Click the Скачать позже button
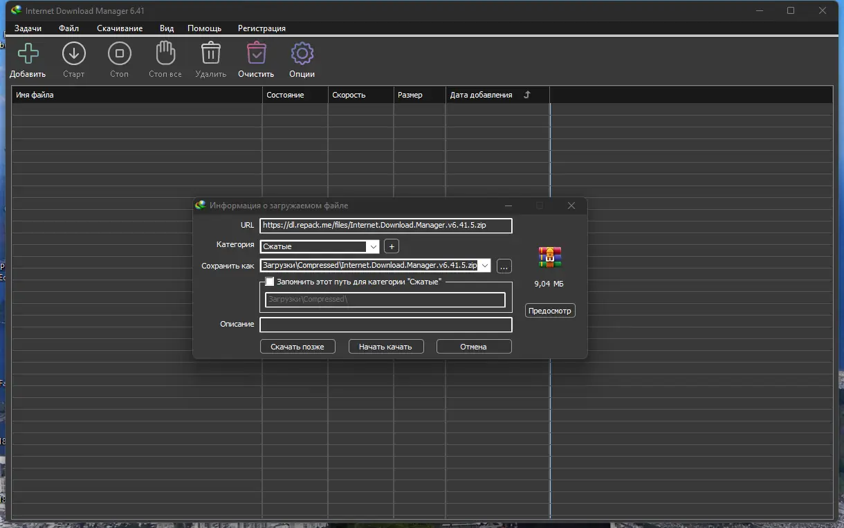 click(297, 347)
